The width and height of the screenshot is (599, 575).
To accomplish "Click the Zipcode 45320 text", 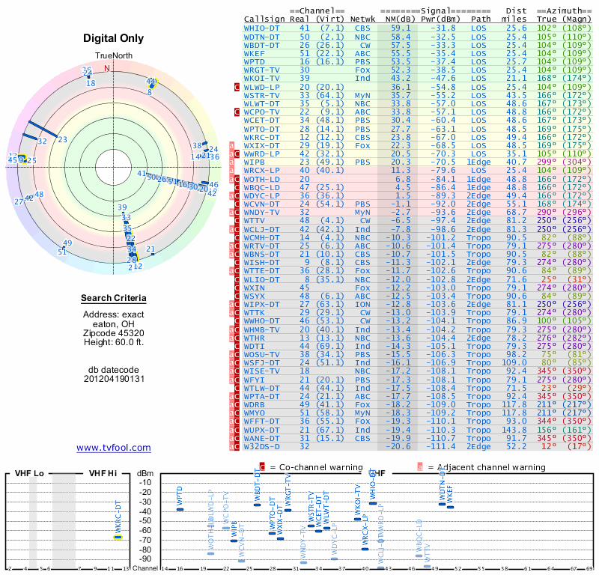I will click(114, 333).
